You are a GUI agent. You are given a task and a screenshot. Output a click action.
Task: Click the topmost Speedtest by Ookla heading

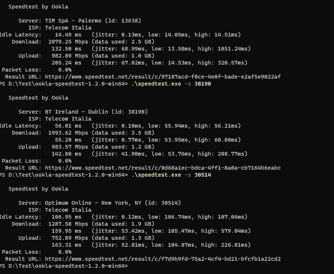coord(38,7)
